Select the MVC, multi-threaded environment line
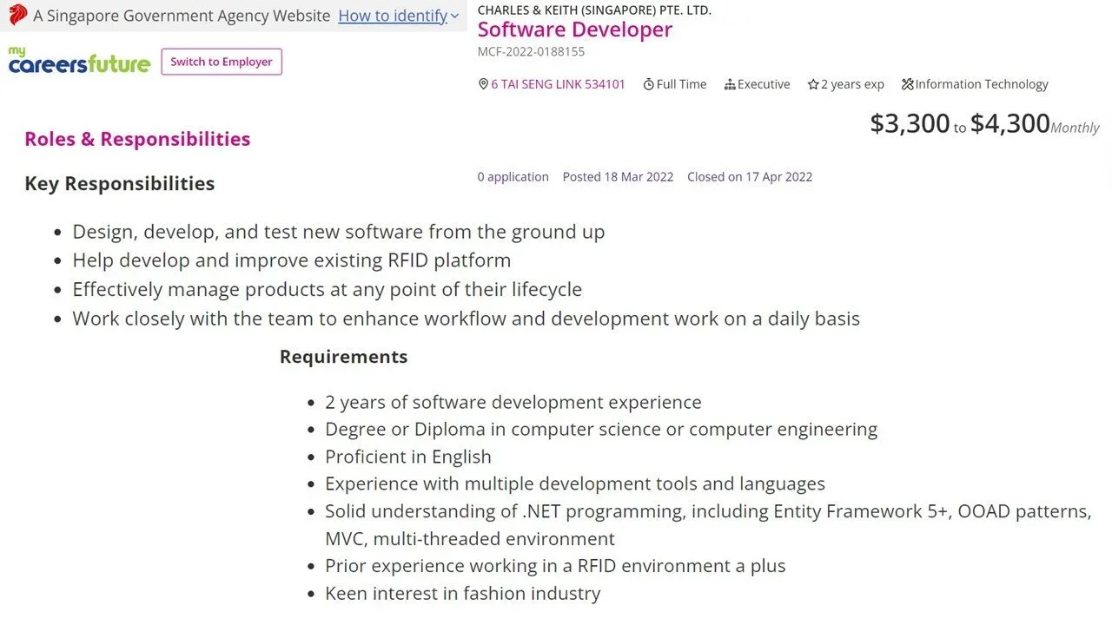This screenshot has height=625, width=1112. coord(470,538)
